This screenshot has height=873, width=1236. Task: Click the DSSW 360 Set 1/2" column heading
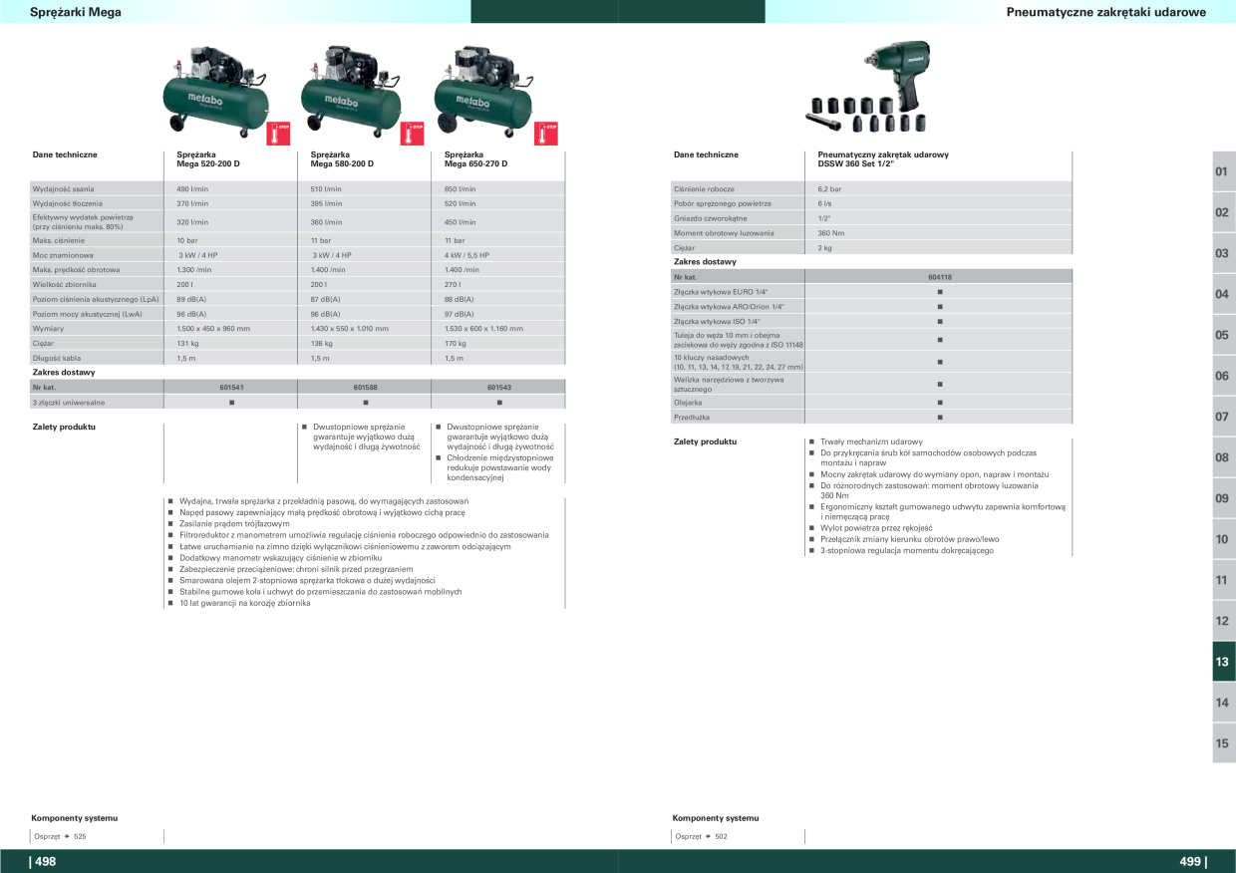click(x=883, y=159)
